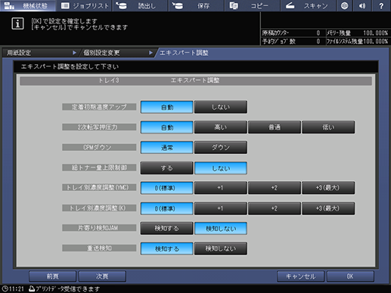391x293 pixels.
Task: Click the 重送検知 label
Action: click(99, 248)
